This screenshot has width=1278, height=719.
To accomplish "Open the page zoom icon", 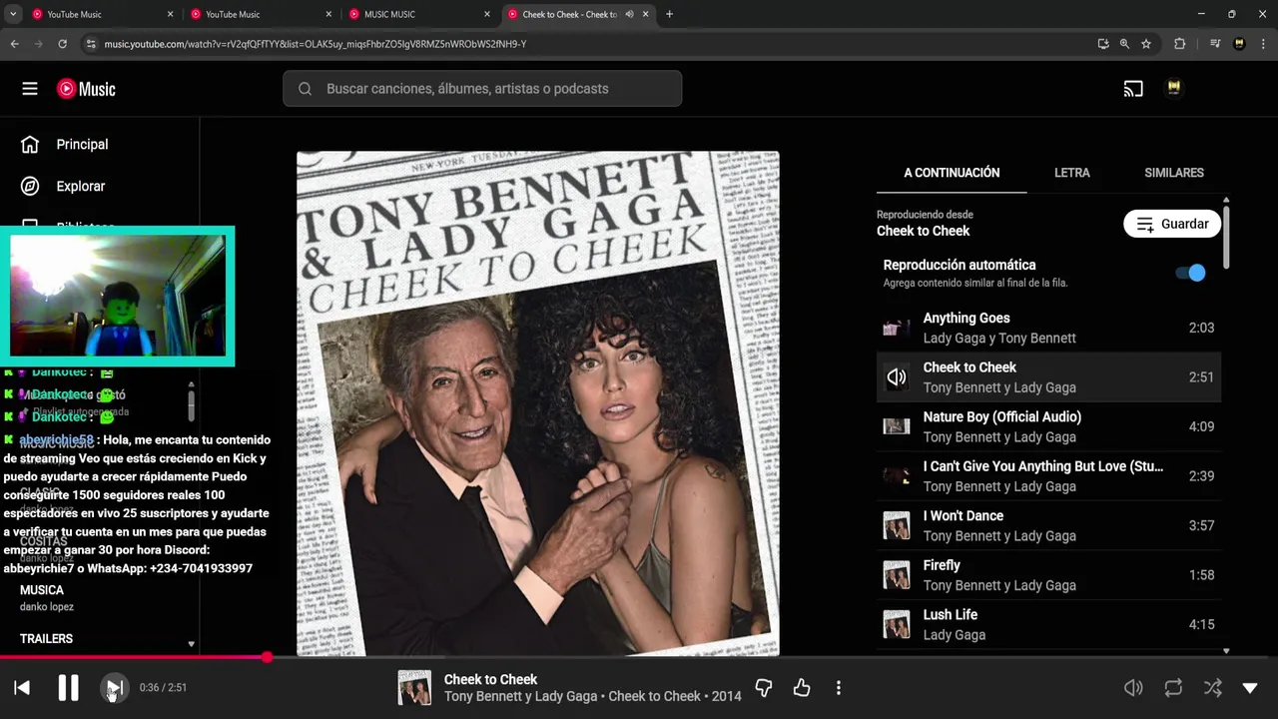I will (x=1124, y=44).
